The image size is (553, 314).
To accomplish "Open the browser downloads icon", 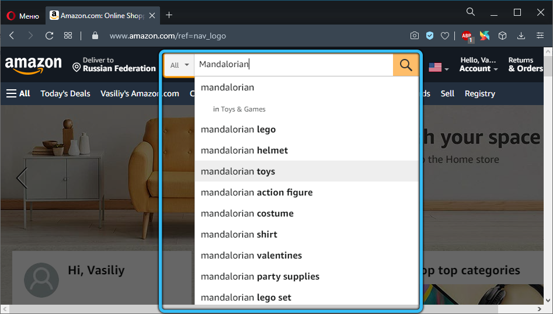I will [521, 36].
